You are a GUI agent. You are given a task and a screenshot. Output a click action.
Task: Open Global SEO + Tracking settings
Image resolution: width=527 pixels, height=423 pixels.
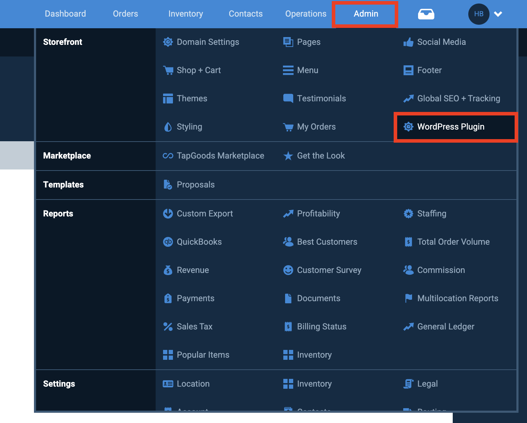[458, 98]
